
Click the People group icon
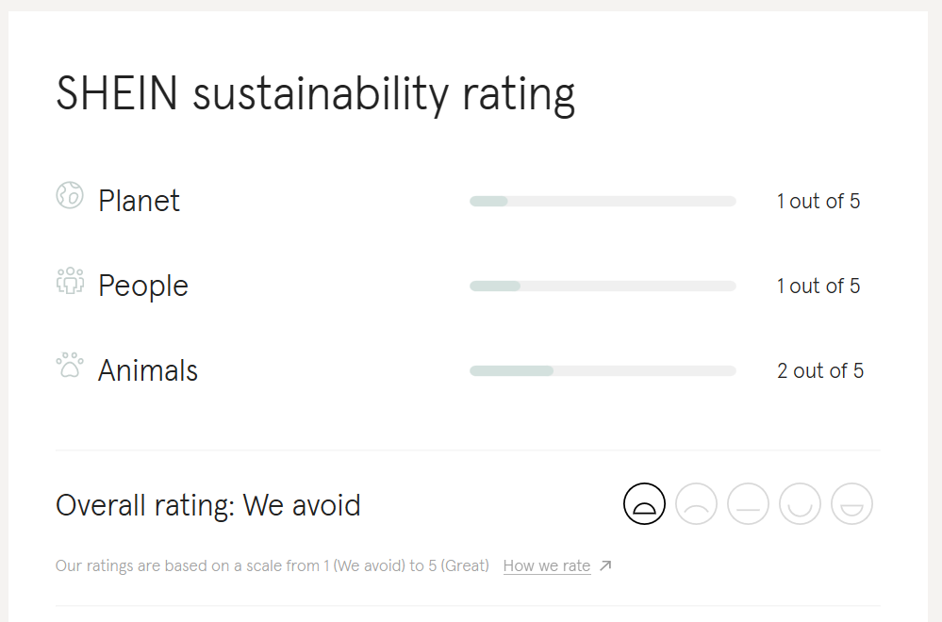coord(70,281)
